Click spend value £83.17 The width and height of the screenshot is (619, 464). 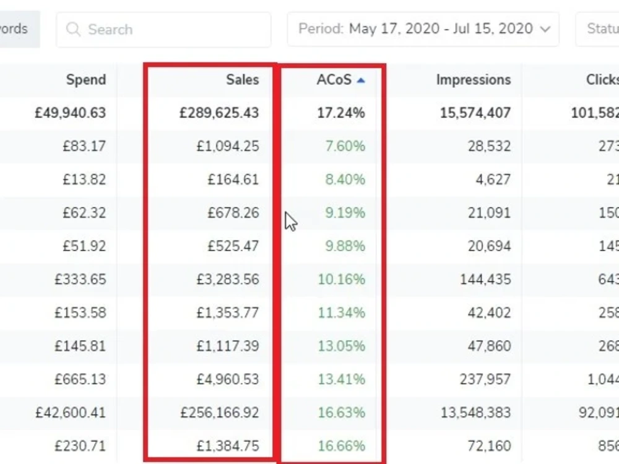84,147
